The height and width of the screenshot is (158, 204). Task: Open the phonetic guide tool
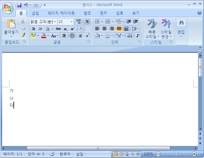point(78,22)
